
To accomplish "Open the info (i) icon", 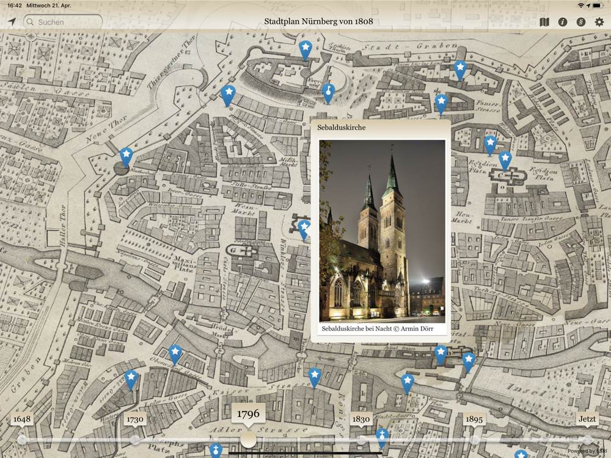I will [563, 22].
